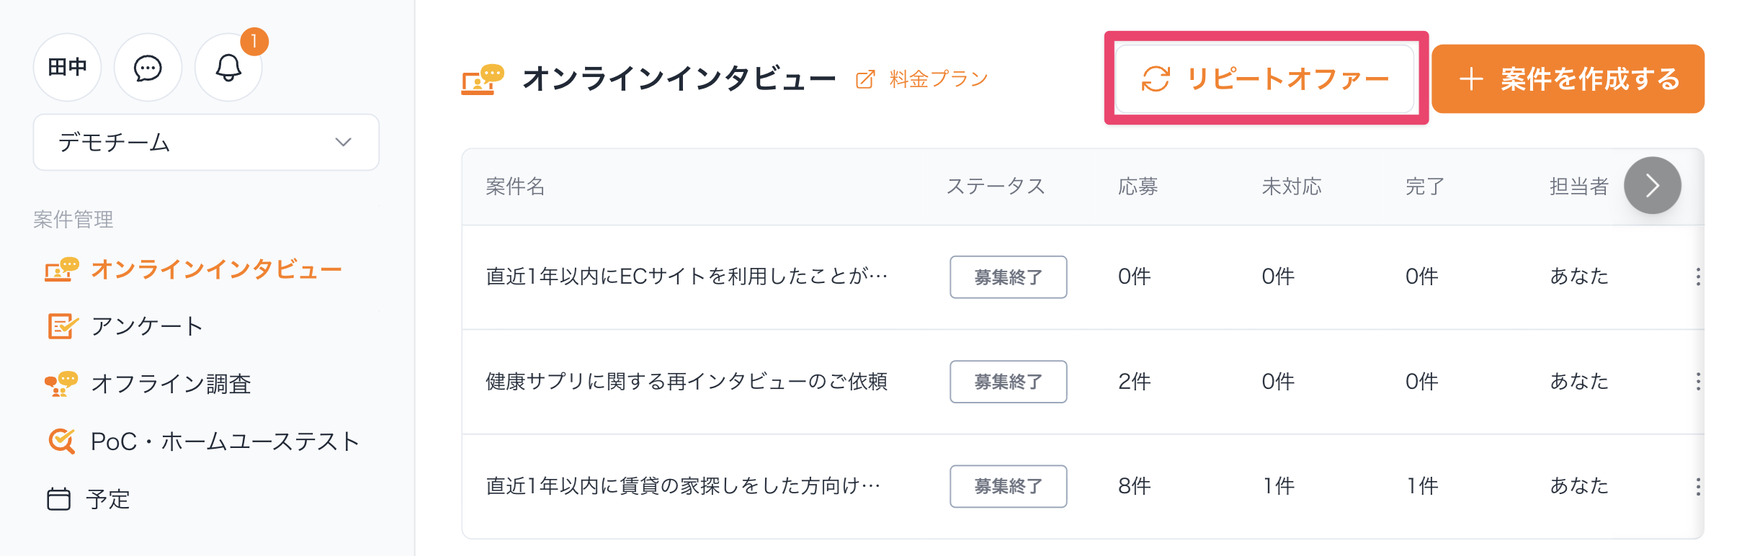The width and height of the screenshot is (1742, 556).
Task: Click the 料金プラン external link icon
Action: click(x=865, y=79)
